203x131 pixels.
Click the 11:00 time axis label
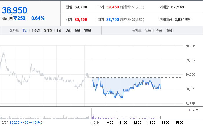tap(123, 123)
